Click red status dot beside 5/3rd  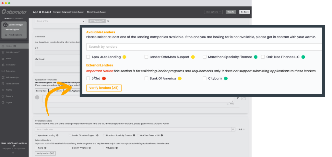point(104,78)
